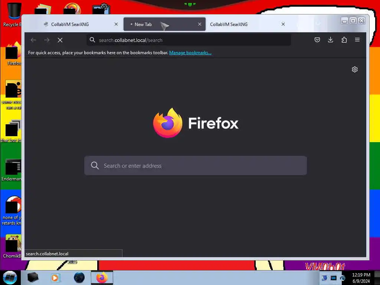The image size is (380, 285).
Task: Close the Firefox window
Action: pyautogui.click(x=361, y=21)
